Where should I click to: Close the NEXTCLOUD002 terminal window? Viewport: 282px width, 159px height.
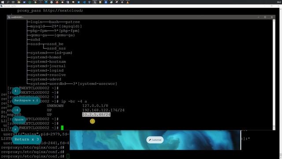[x=272, y=17]
